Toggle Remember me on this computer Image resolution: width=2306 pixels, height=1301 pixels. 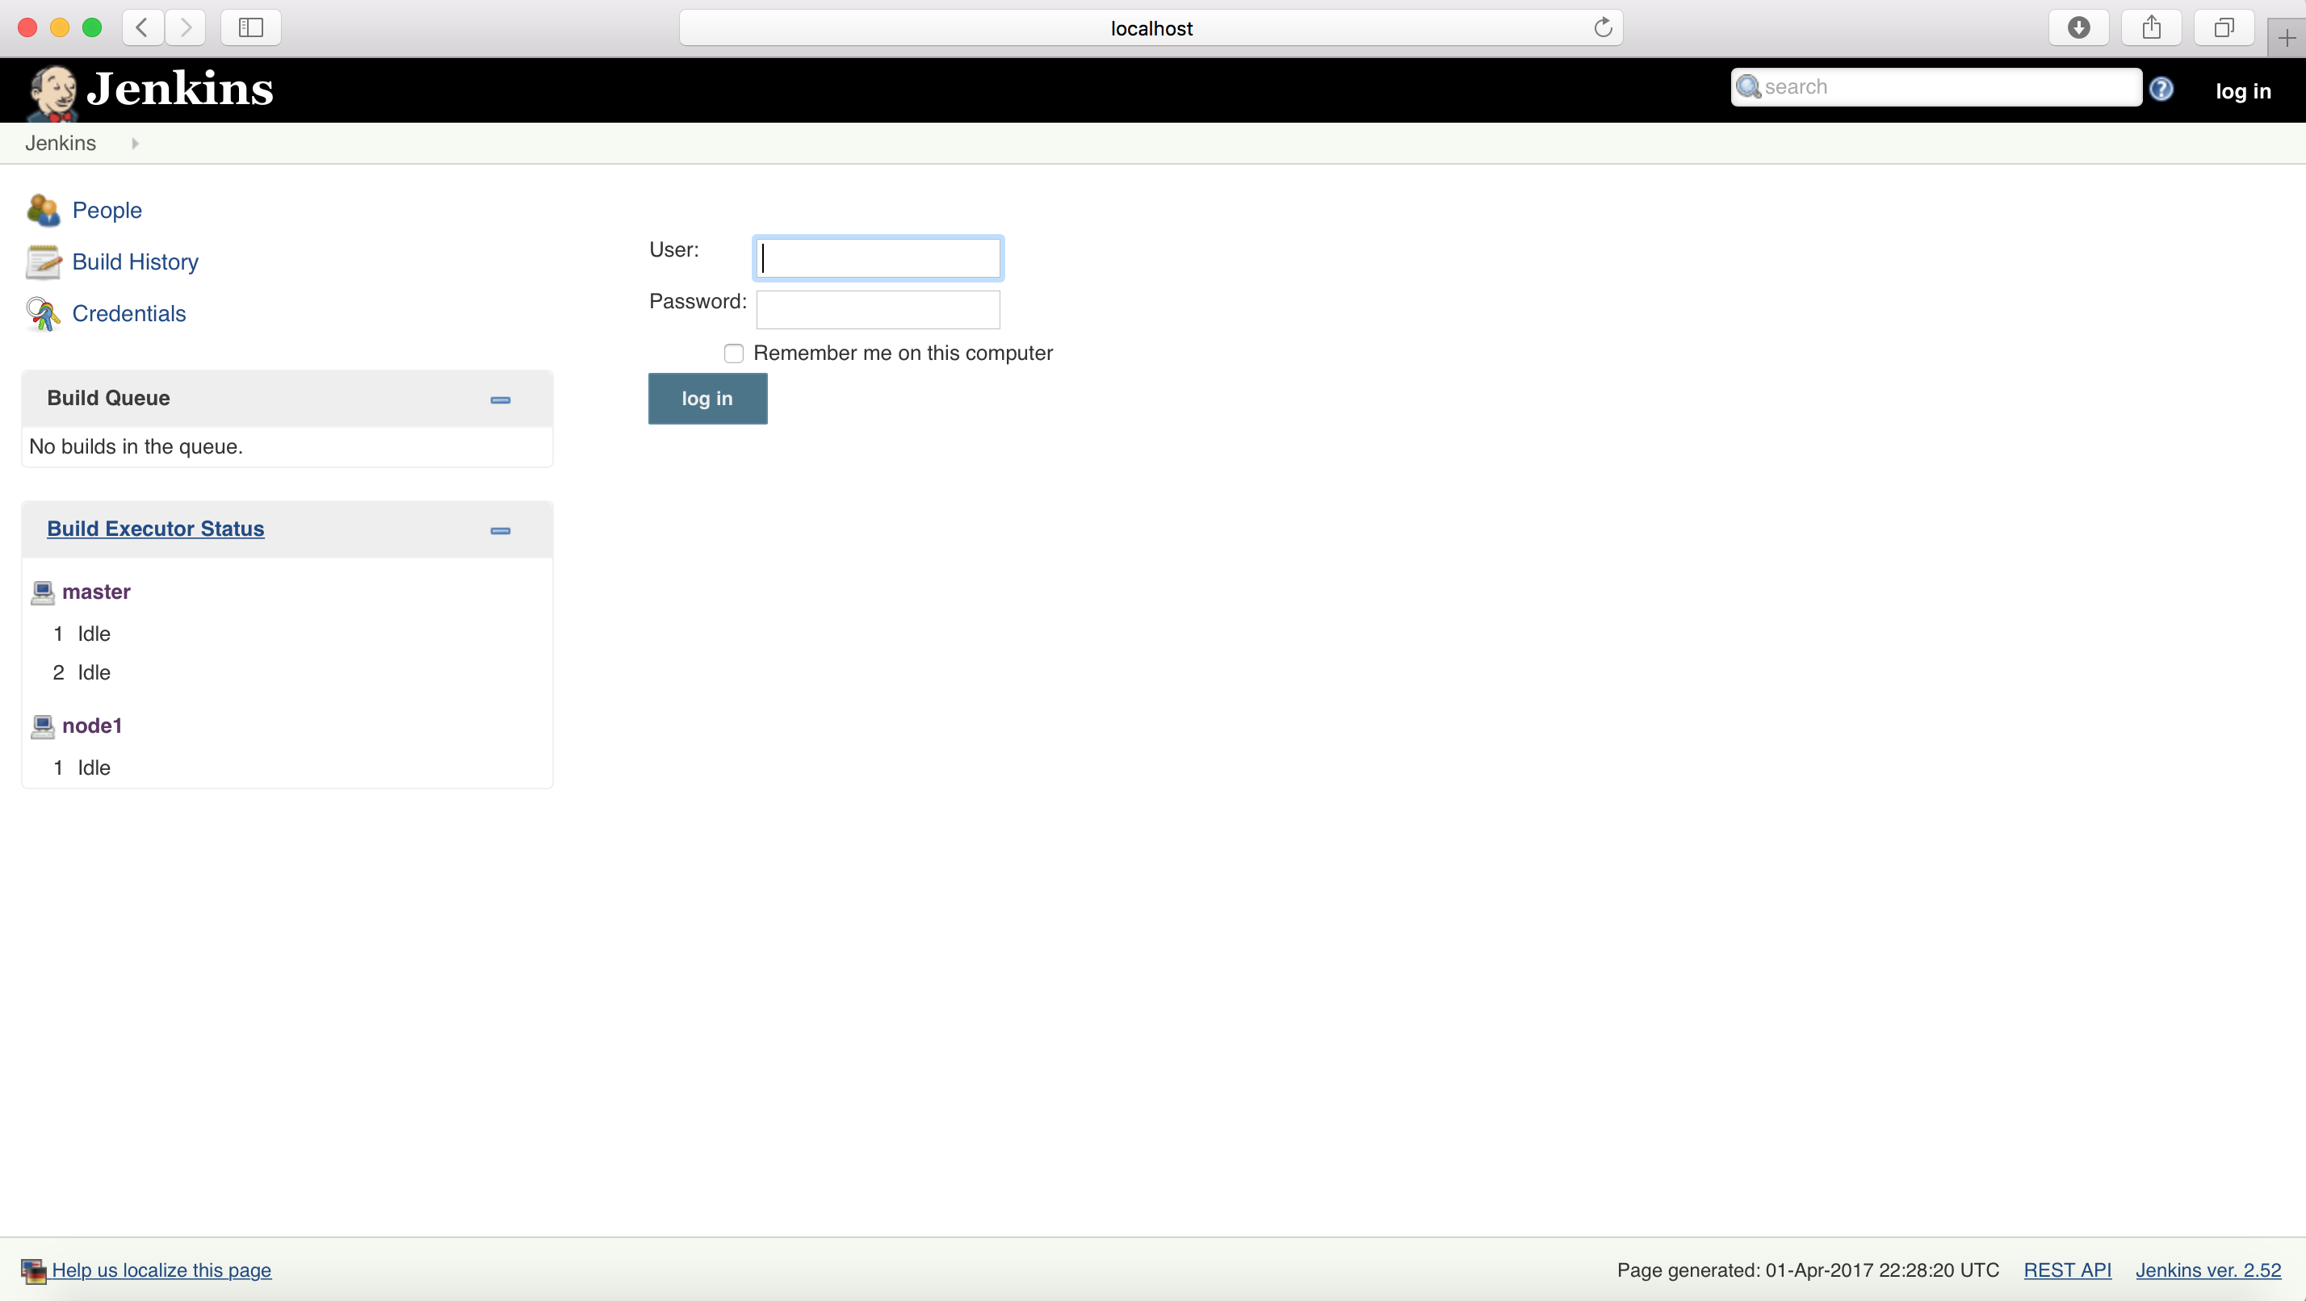point(733,353)
